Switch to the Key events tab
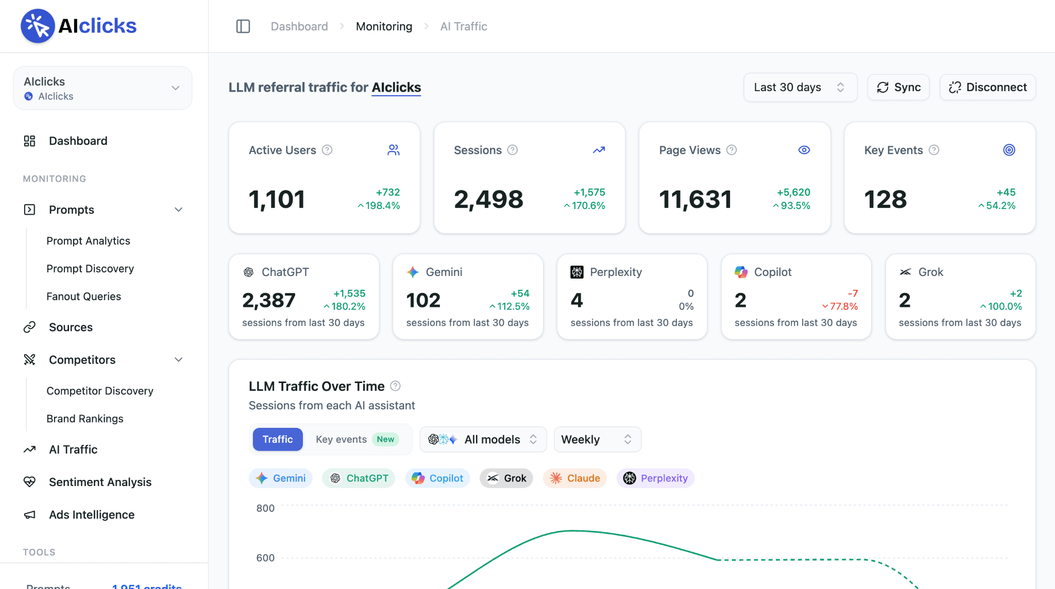The image size is (1055, 589). pyautogui.click(x=357, y=439)
